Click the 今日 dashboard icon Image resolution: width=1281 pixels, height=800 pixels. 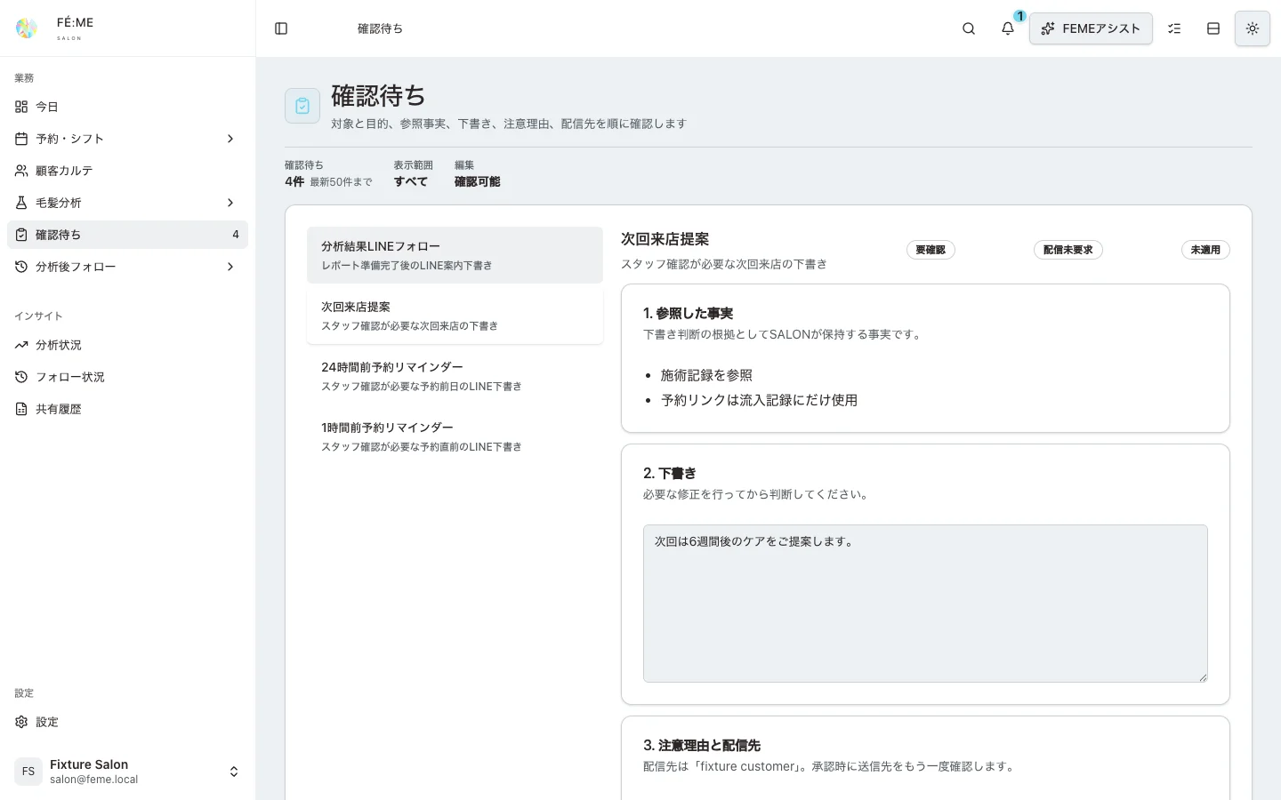[21, 107]
